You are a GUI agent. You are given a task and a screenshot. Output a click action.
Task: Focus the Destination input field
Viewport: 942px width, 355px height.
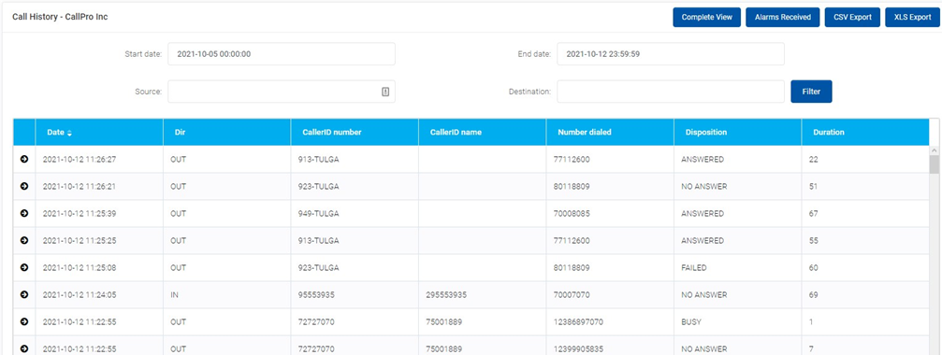pos(671,92)
